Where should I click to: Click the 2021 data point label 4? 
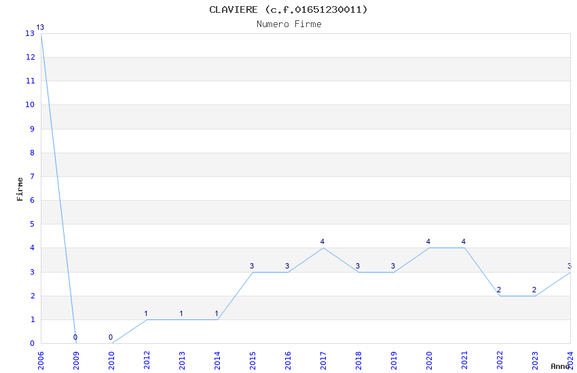coord(464,242)
